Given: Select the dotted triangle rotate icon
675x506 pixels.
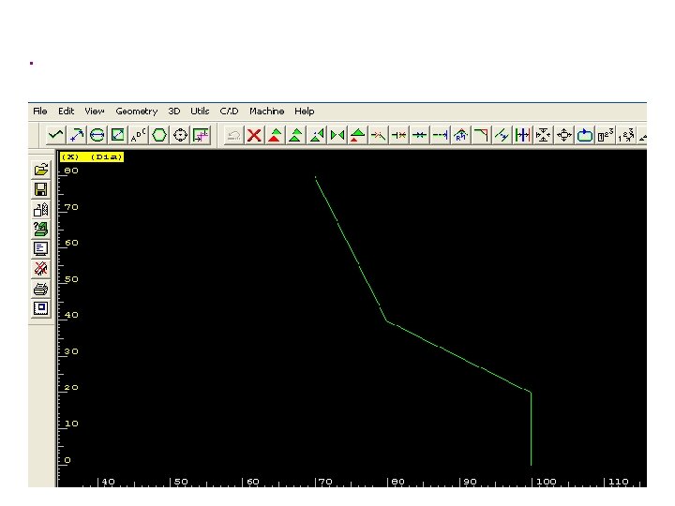Looking at the screenshot, I should point(317,136).
